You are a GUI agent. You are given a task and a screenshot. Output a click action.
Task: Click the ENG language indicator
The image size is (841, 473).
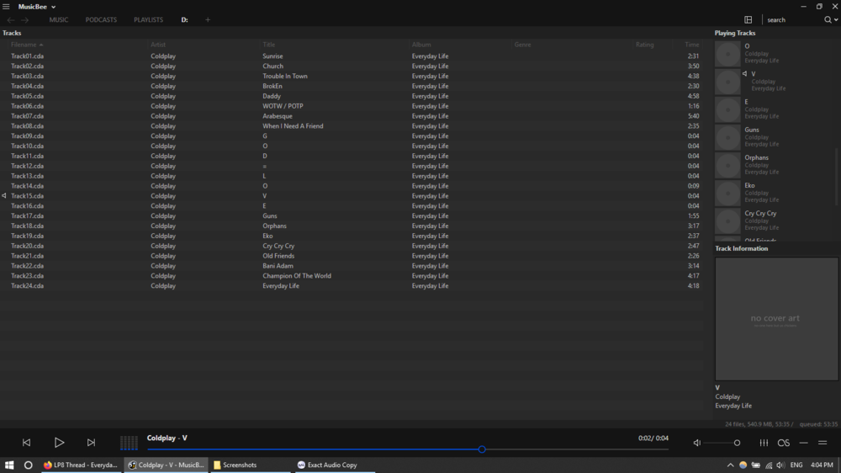796,465
